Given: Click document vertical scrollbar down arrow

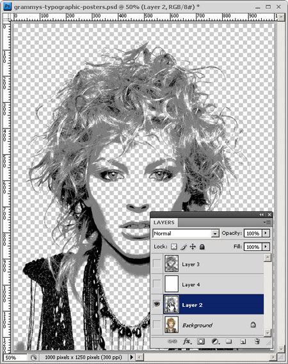Looking at the screenshot, I should pyautogui.click(x=281, y=349).
